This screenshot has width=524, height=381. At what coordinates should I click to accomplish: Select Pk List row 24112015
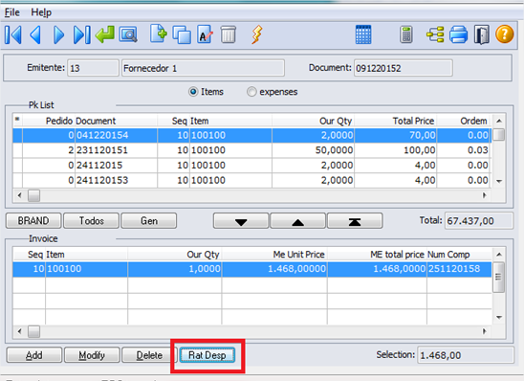(251, 166)
